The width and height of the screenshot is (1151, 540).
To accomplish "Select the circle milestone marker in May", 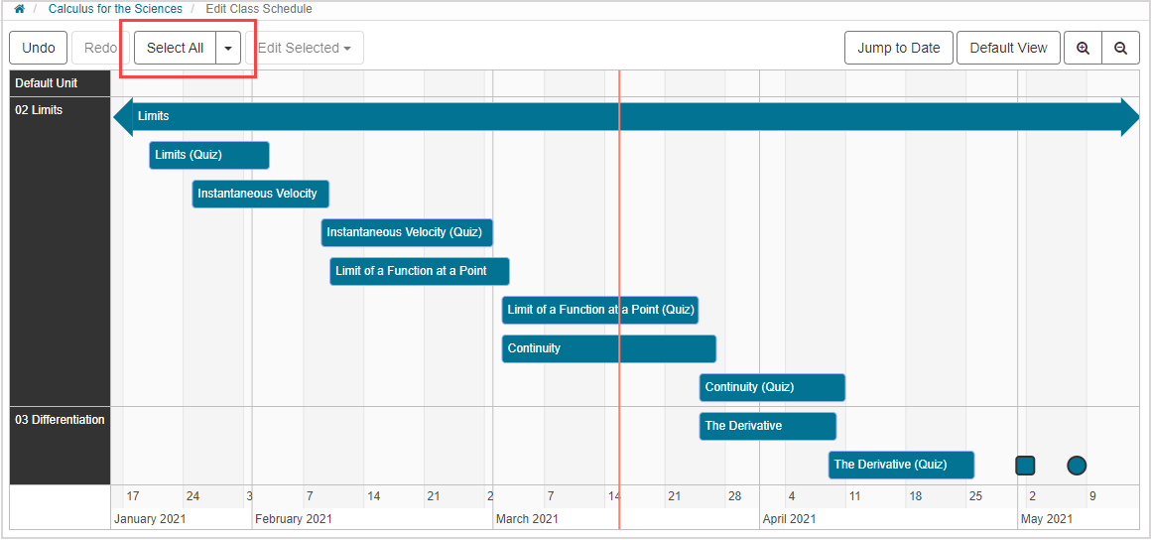I will (x=1077, y=465).
